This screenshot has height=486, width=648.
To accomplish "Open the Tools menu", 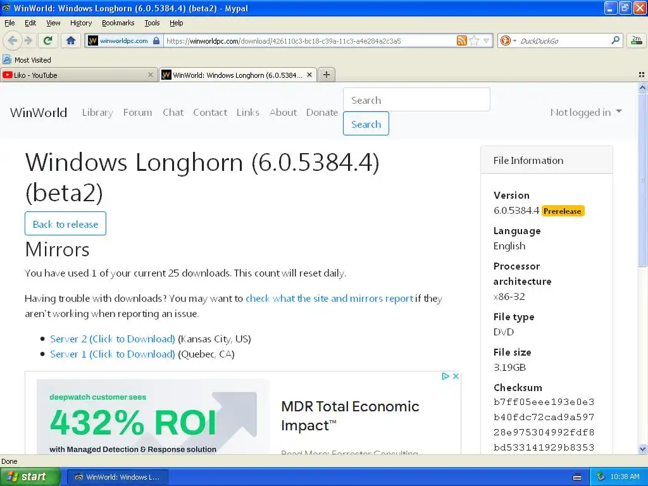I will 152,23.
